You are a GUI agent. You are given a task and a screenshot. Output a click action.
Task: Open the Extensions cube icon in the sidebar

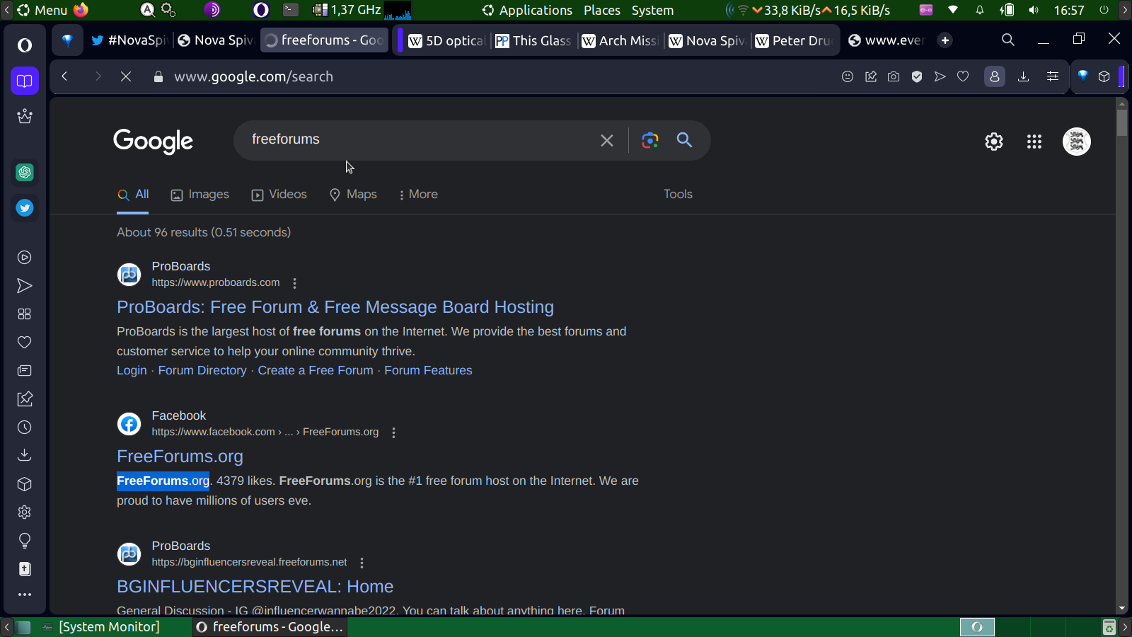(x=25, y=484)
